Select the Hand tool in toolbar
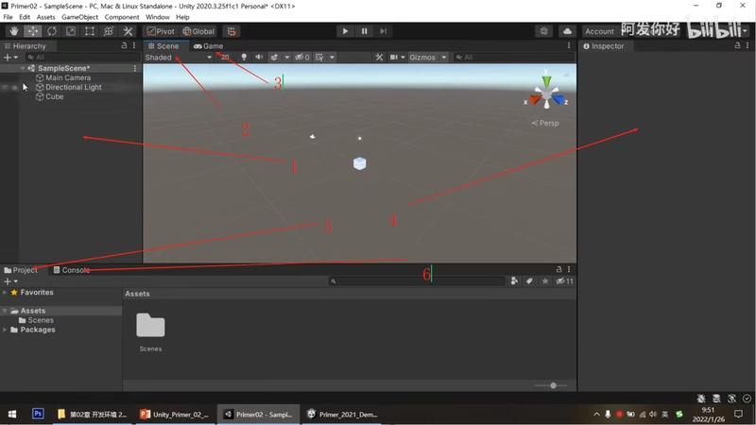The image size is (756, 425). [x=14, y=31]
